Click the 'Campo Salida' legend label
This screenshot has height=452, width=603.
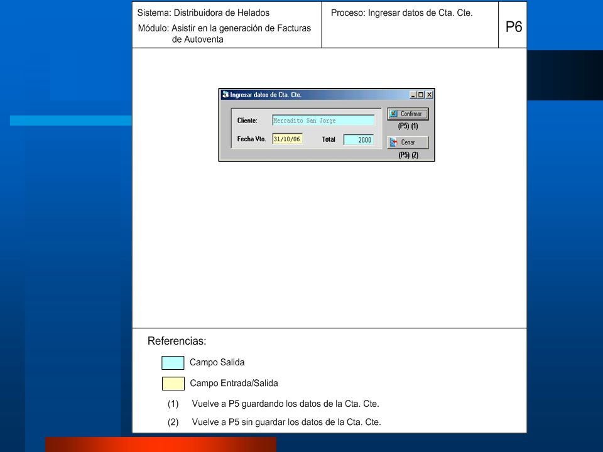[x=217, y=362]
